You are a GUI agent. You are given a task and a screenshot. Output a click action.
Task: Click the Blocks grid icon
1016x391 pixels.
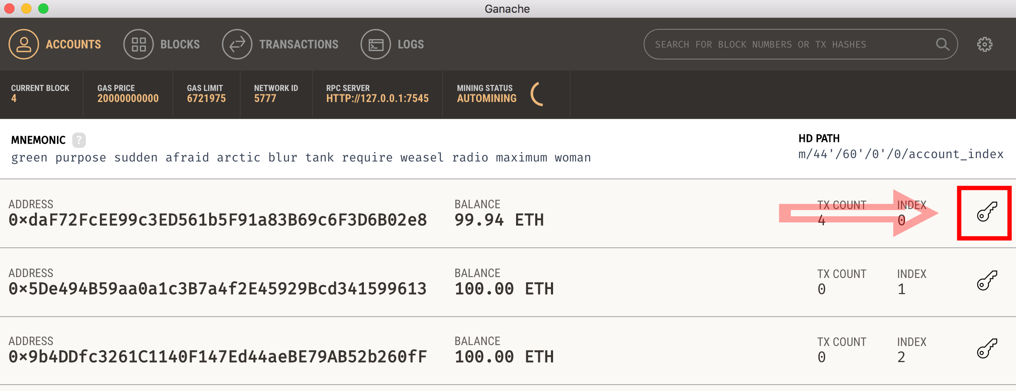(x=139, y=44)
